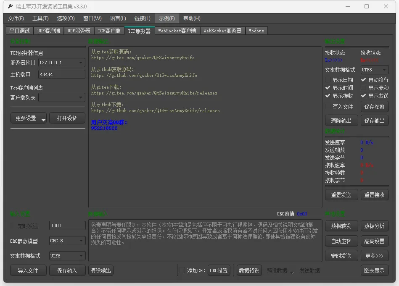Open the 文件(F) menu

(x=16, y=18)
